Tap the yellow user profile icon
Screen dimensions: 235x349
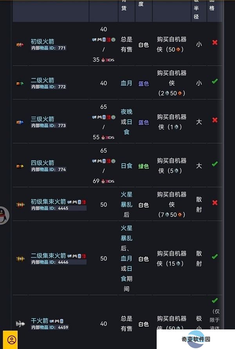[x=10, y=340]
